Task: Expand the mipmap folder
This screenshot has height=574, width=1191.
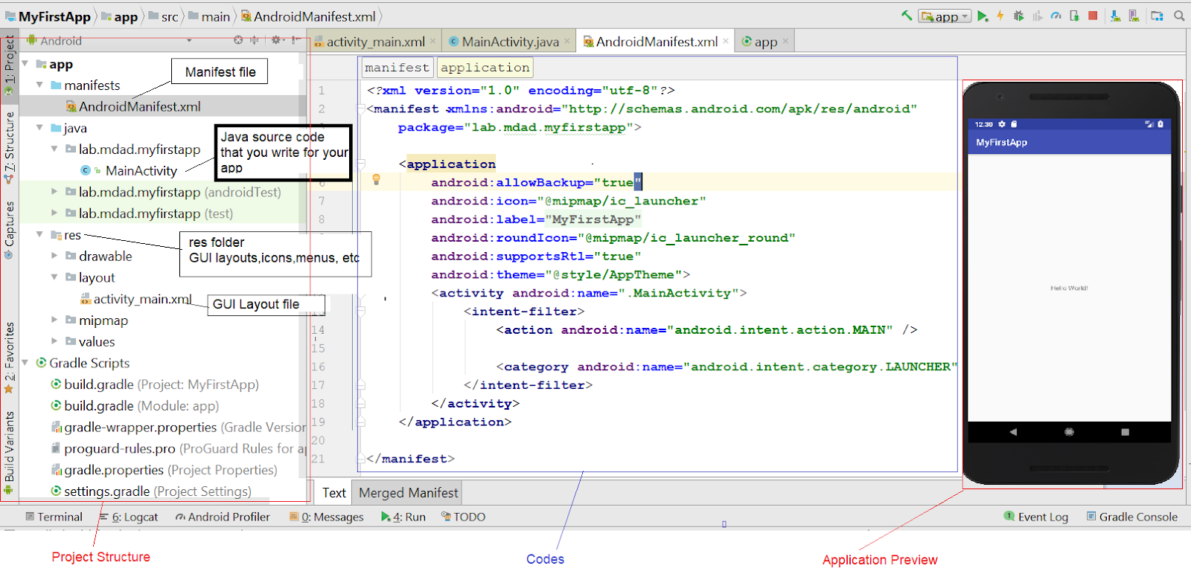Action: coord(54,320)
